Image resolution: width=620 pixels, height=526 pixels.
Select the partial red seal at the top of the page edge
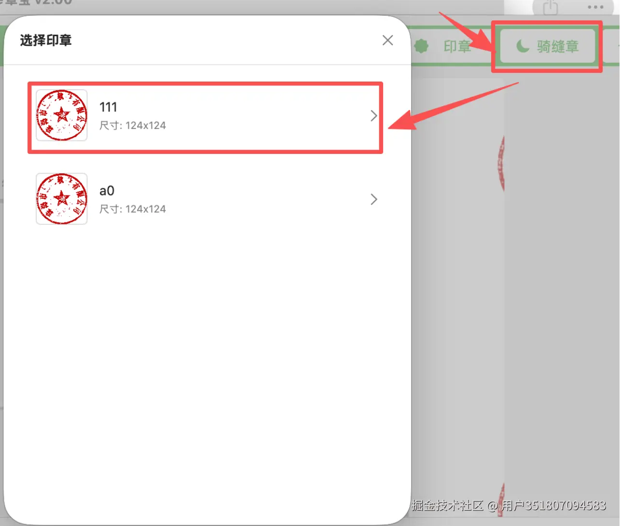(501, 164)
